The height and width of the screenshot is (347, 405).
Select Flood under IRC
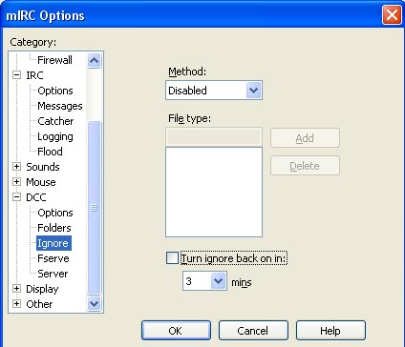[50, 152]
